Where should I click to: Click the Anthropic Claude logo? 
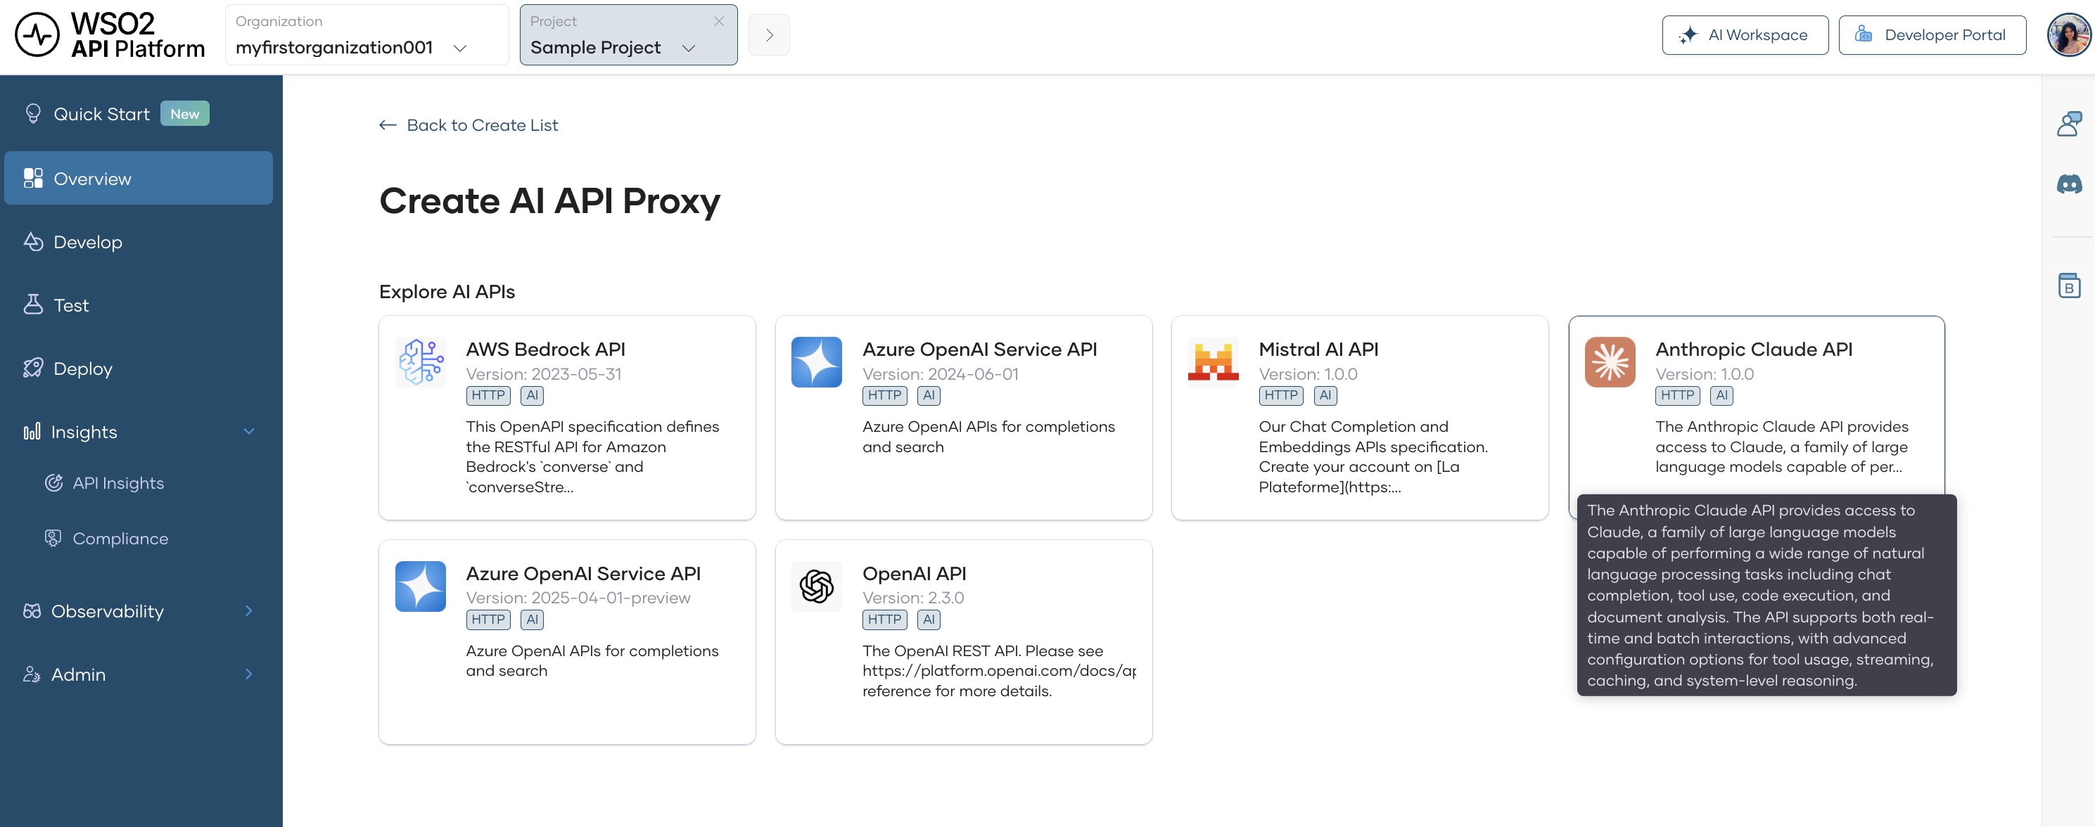tap(1610, 362)
